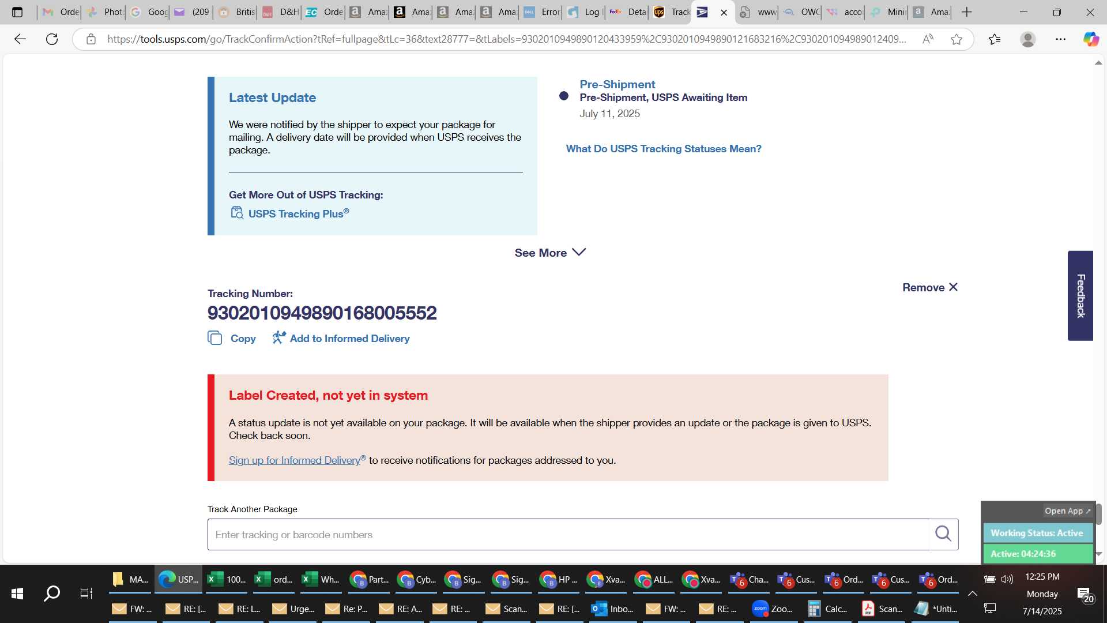Switch to the OWC tab

coord(801,12)
